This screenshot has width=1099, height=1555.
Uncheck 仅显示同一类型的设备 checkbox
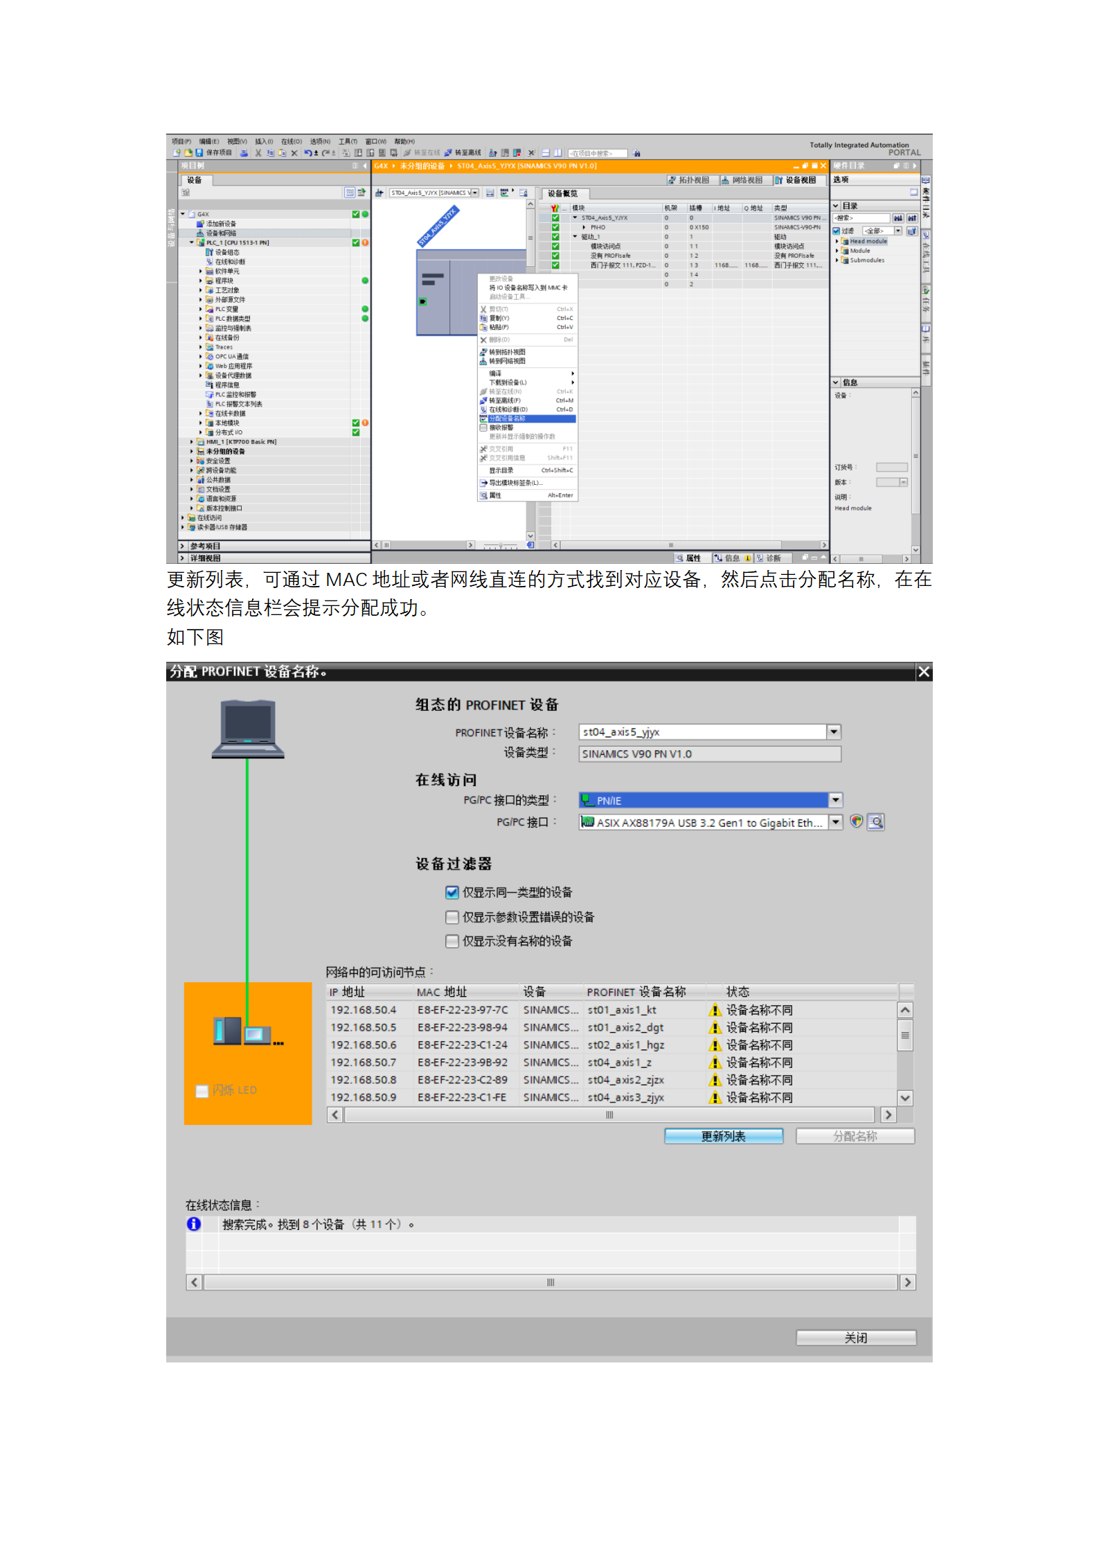452,892
